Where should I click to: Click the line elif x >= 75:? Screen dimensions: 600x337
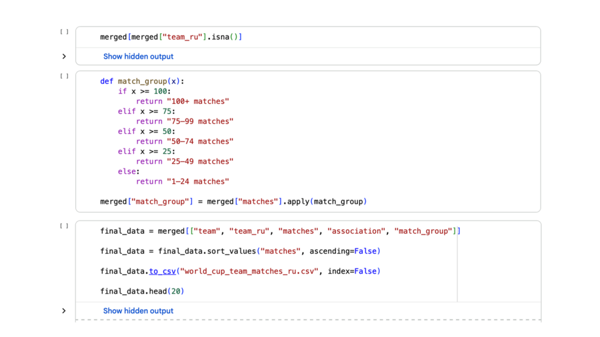tap(147, 112)
